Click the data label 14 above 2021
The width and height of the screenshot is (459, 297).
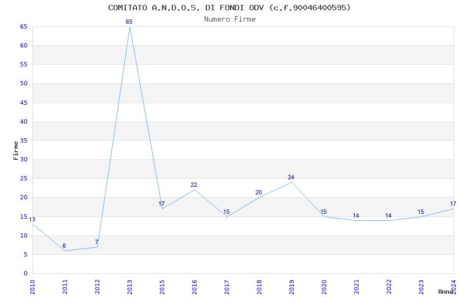(356, 215)
